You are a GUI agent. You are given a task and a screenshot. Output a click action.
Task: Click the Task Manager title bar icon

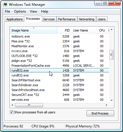coord(5,5)
